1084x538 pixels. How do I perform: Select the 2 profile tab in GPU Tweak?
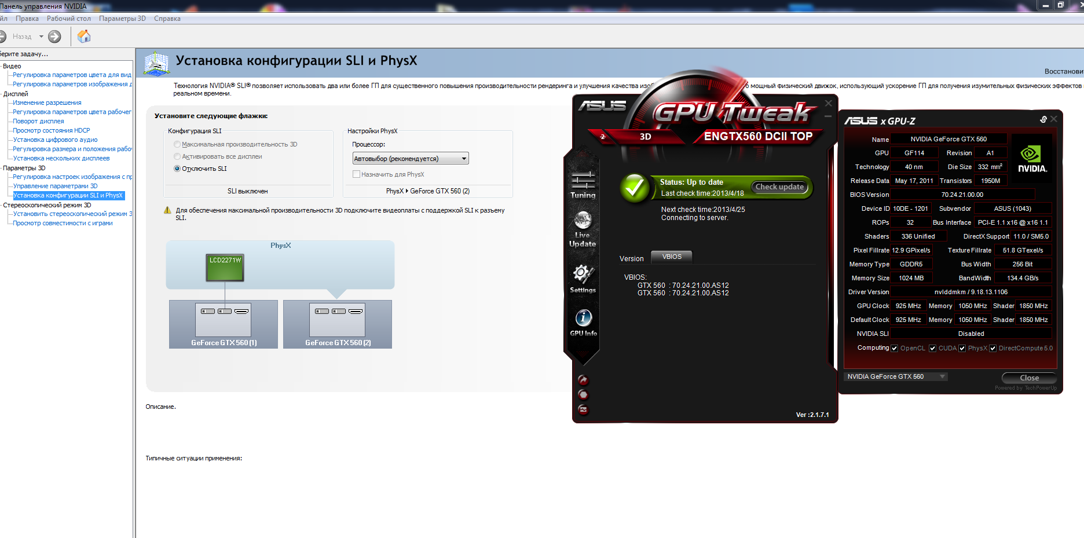pyautogui.click(x=603, y=137)
